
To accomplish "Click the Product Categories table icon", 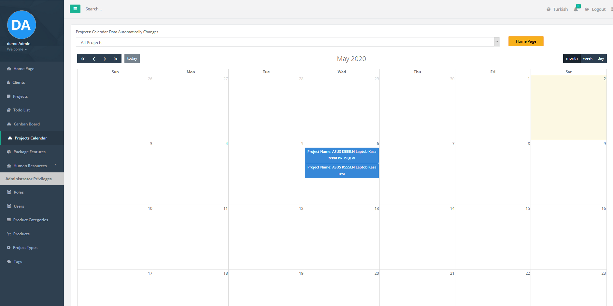I will click(x=9, y=220).
